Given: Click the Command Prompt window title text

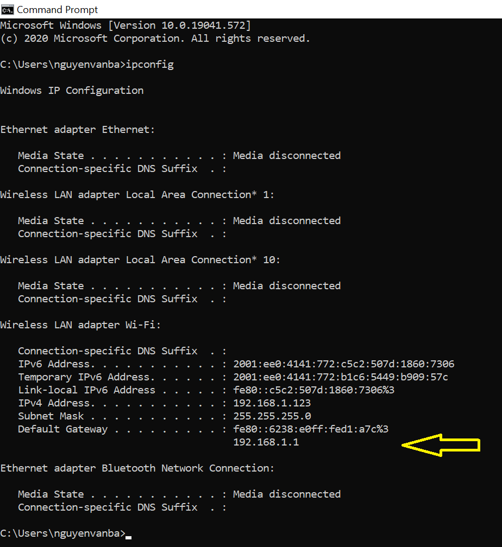Looking at the screenshot, I should (57, 10).
